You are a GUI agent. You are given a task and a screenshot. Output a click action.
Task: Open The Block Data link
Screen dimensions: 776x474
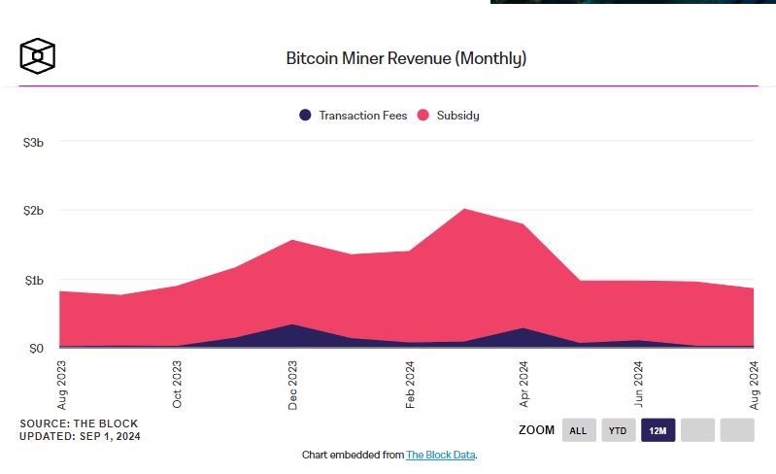440,455
